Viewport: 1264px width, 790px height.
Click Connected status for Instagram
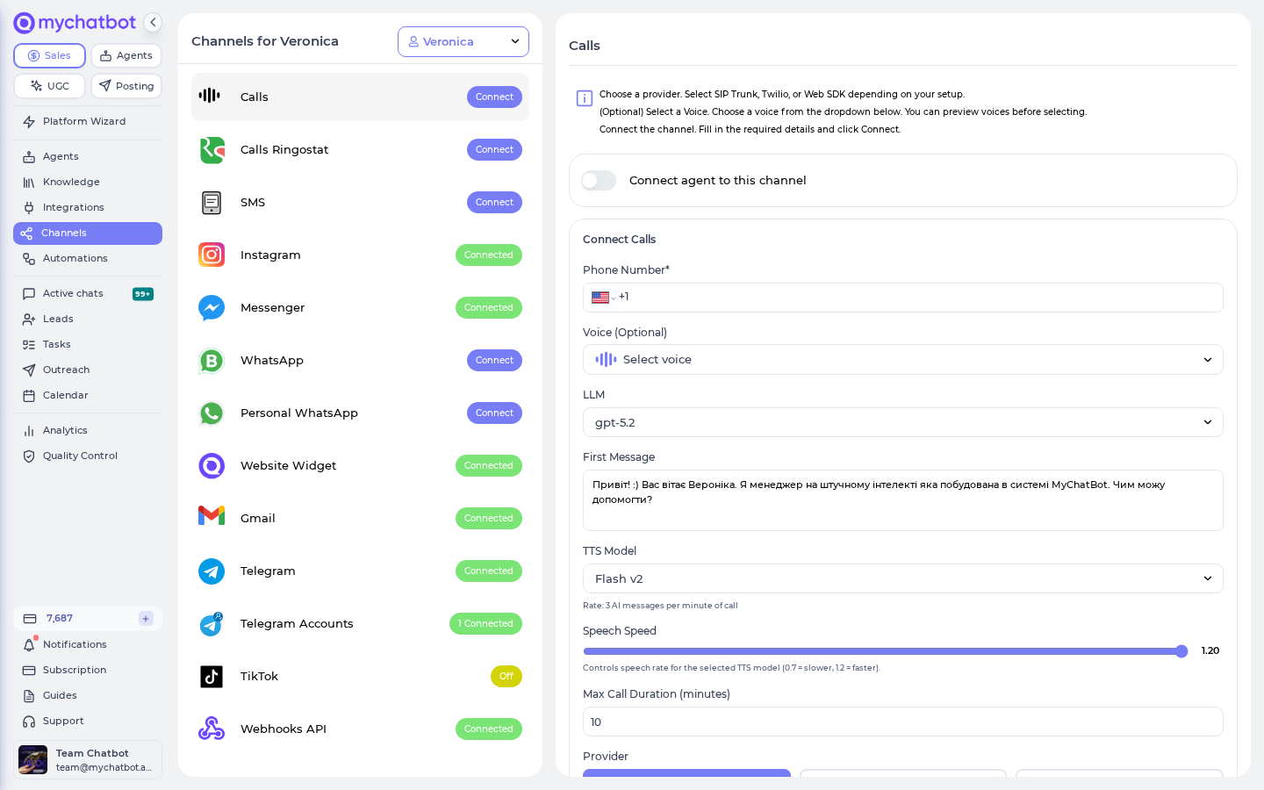tap(489, 255)
